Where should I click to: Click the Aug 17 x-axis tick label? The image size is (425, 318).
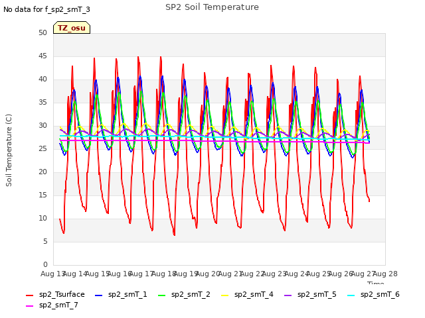141,274
